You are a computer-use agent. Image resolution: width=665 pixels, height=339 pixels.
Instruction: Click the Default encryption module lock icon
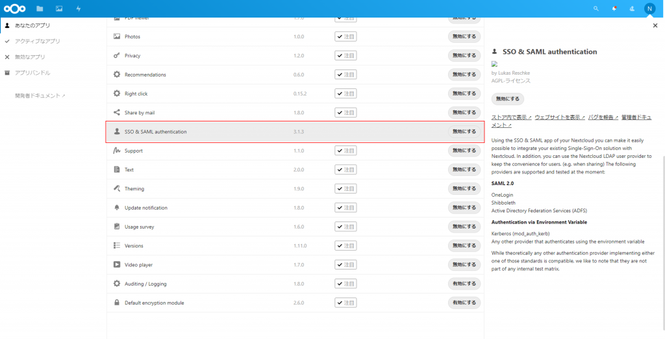[x=117, y=303]
